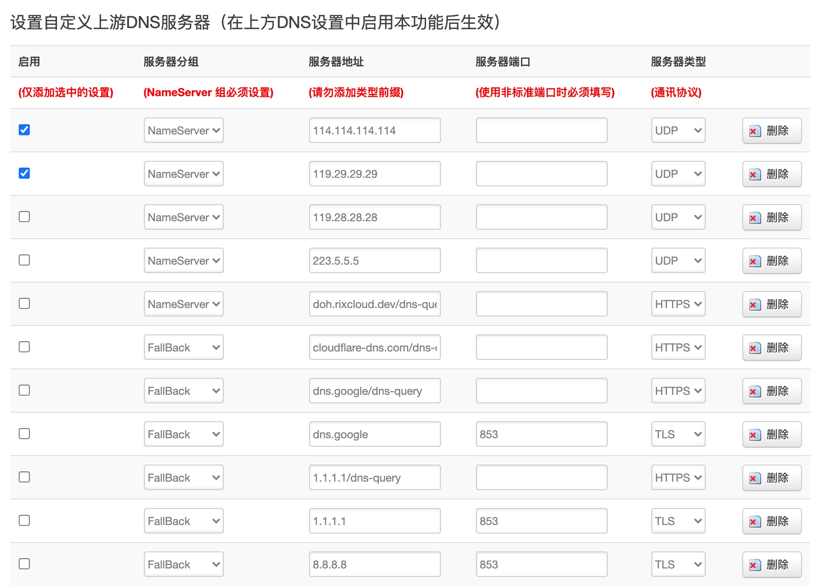Screen dimensions: 836x588
Task: Open UDP type dropdown for 119.29.29.29
Action: pyautogui.click(x=678, y=174)
